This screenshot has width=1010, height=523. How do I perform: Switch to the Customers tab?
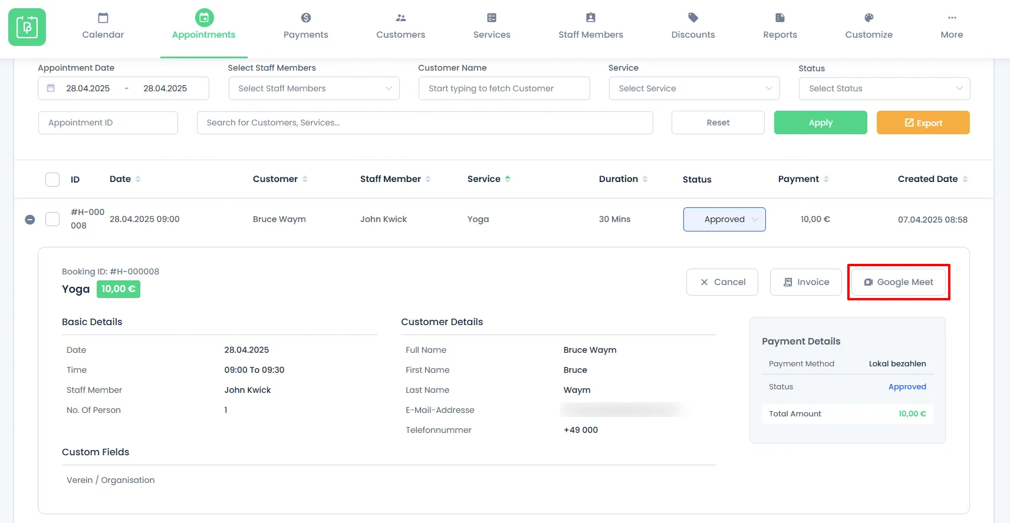tap(401, 27)
